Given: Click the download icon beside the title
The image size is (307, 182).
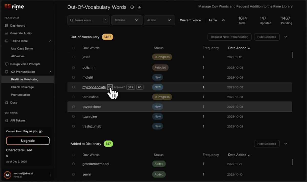Looking at the screenshot, I should [139, 7].
